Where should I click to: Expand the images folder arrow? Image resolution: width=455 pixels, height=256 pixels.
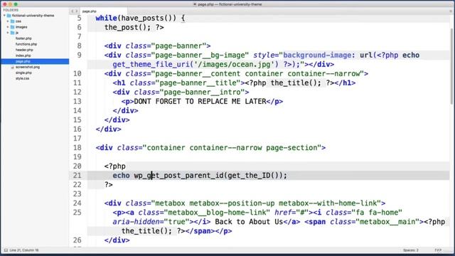pyautogui.click(x=8, y=27)
